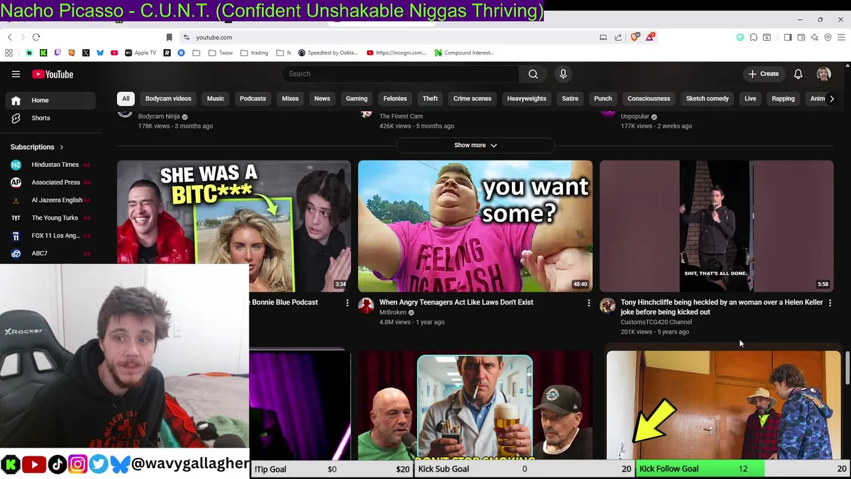
Task: Open options for Bonnie Blue Podcast video
Action: point(347,303)
